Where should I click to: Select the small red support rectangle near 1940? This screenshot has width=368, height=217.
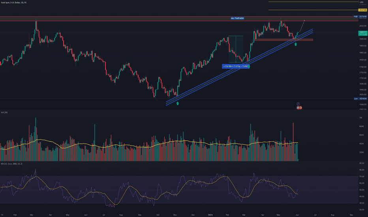[284, 40]
